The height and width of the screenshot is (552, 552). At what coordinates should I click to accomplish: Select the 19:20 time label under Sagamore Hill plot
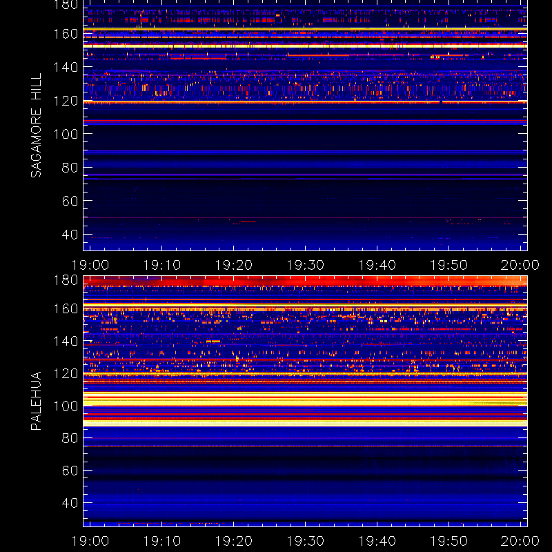(234, 265)
